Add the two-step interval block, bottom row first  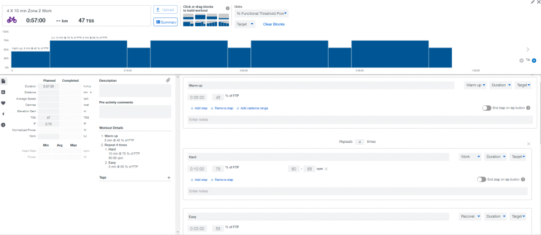pos(188,23)
